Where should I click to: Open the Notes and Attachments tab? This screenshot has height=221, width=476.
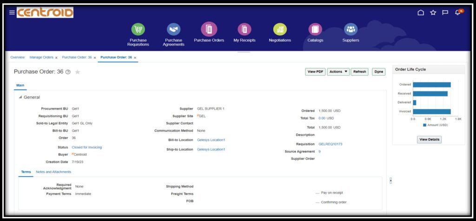click(x=53, y=172)
